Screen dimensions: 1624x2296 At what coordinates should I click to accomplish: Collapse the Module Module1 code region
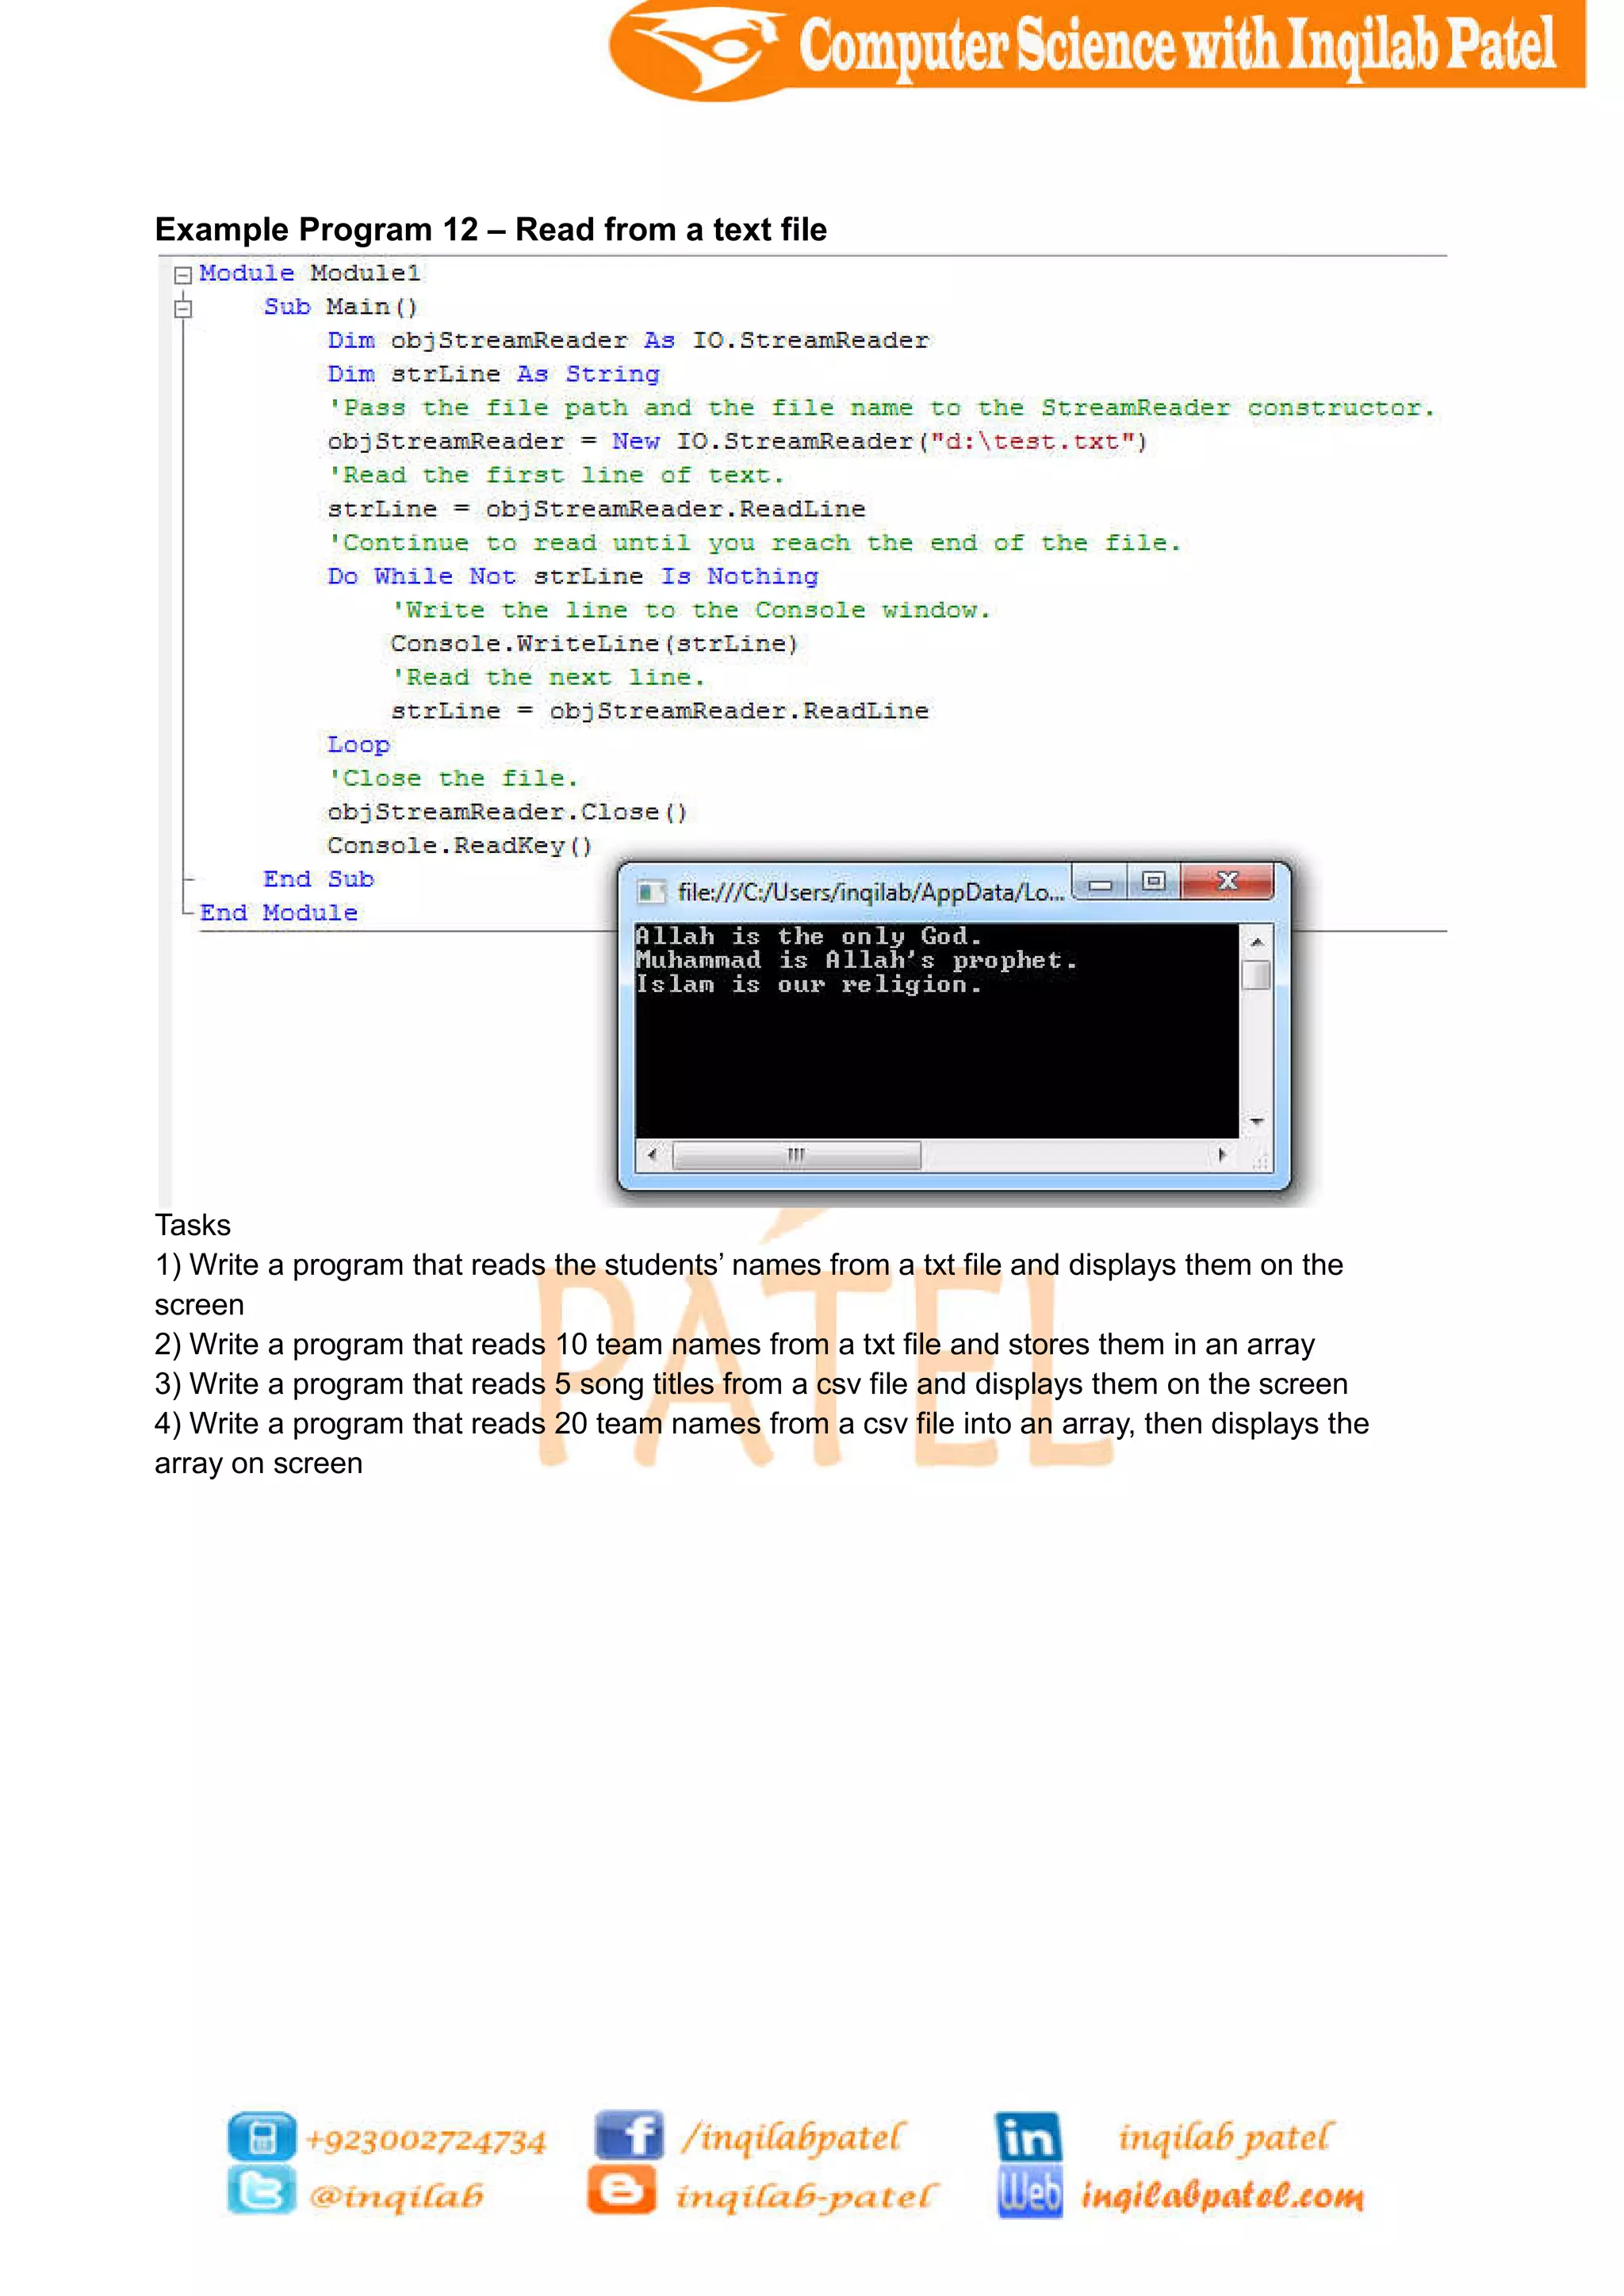click(x=182, y=274)
